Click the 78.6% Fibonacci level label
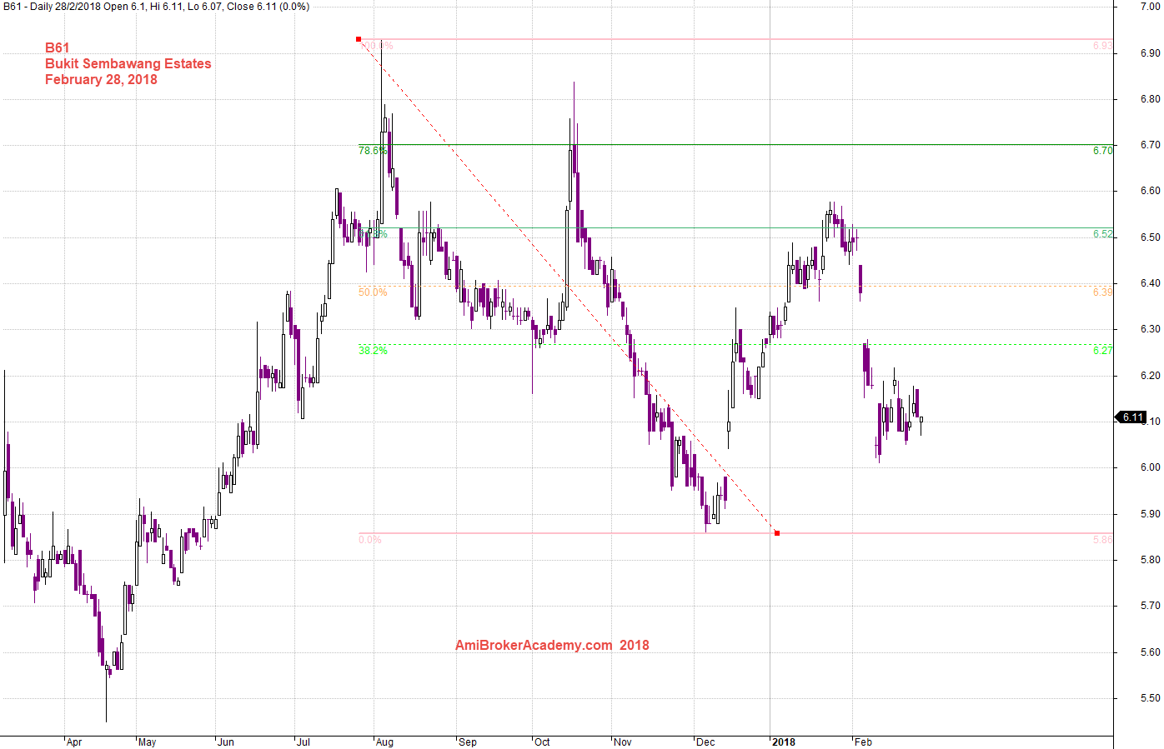The height and width of the screenshot is (749, 1164). (x=373, y=151)
